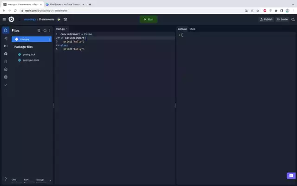Add a new folder in Files panel
The width and height of the screenshot is (297, 186).
coord(45,31)
